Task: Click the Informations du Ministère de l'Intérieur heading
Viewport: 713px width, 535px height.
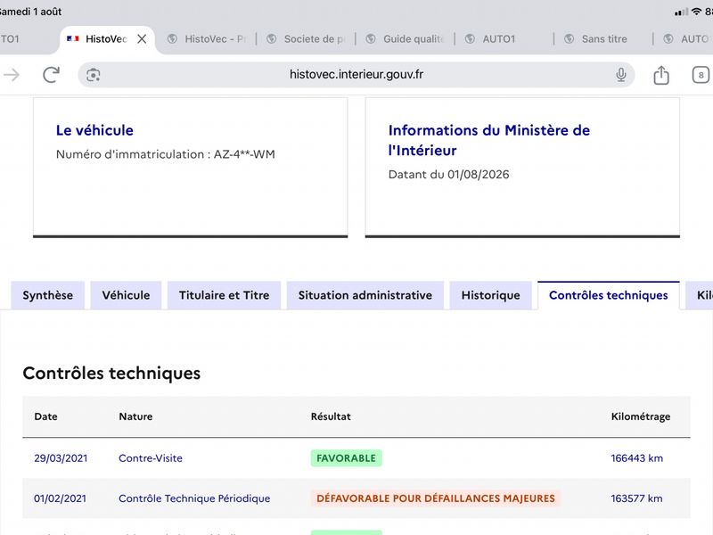Action: point(488,140)
